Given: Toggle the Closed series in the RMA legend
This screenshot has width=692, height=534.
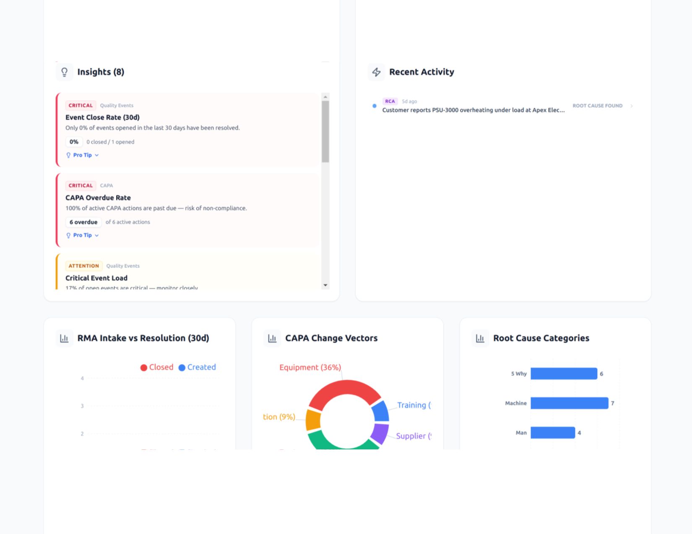Looking at the screenshot, I should [x=157, y=367].
